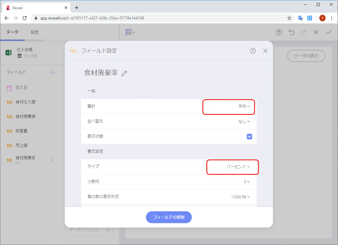Select the 仕入日 field label
Viewport: 338px width, 245px height.
[x=21, y=88]
